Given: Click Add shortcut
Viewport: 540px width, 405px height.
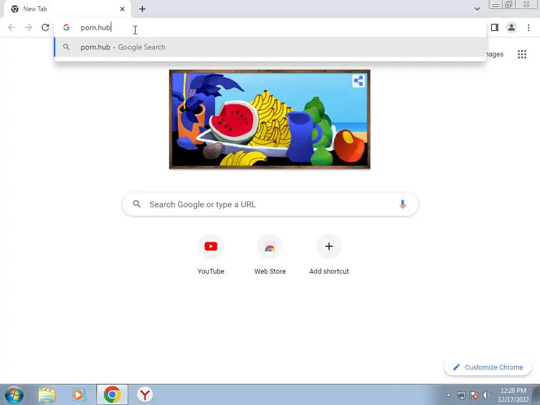Looking at the screenshot, I should [329, 255].
